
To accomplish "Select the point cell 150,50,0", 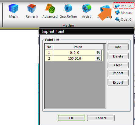I will (x=74, y=58).
